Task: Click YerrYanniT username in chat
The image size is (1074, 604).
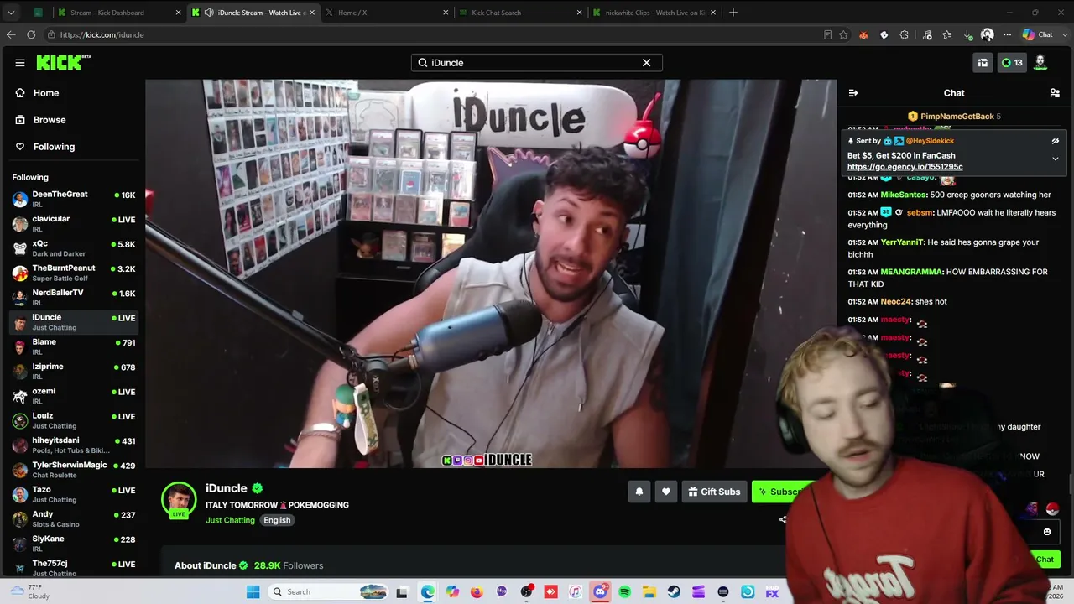Action: coord(902,242)
